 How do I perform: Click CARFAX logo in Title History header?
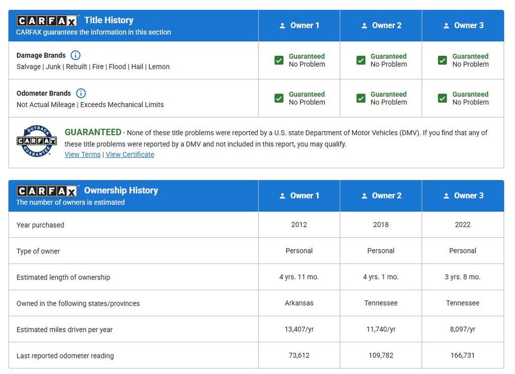(47, 21)
